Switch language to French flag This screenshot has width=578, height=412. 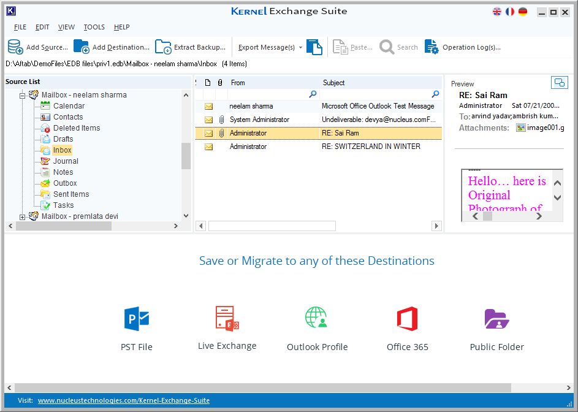(510, 12)
